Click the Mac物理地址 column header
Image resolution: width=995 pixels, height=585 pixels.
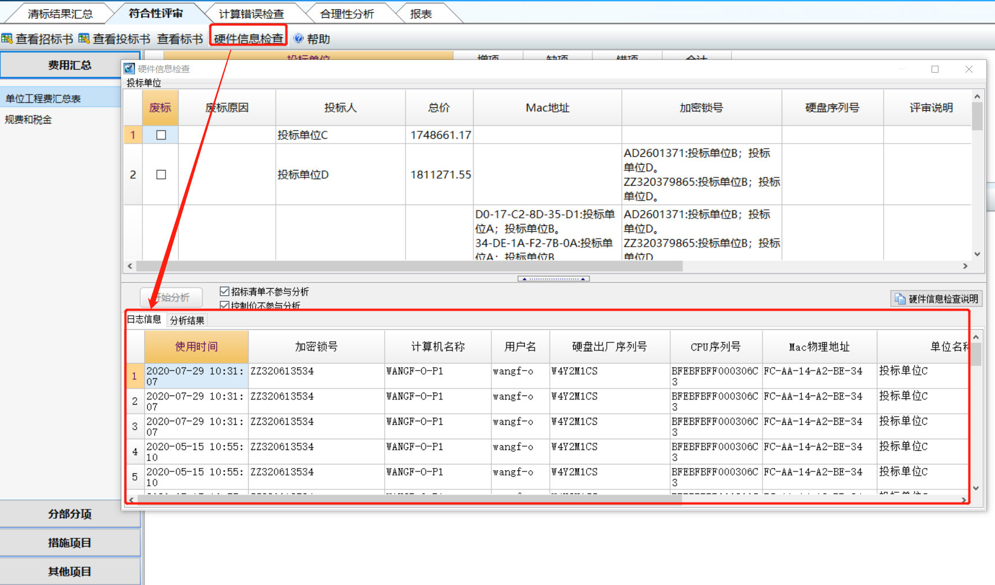point(820,346)
